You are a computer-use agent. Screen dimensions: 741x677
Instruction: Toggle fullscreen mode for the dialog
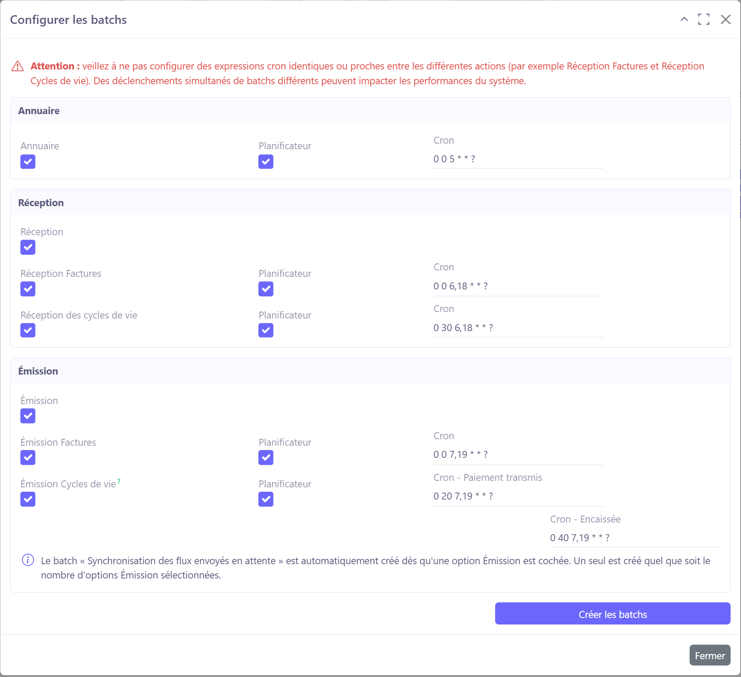click(x=704, y=19)
